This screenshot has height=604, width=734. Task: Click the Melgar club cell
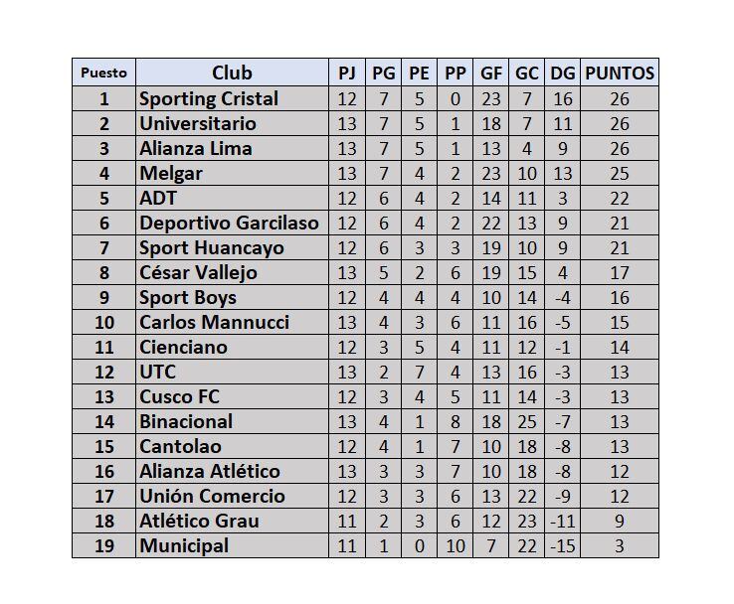pos(171,173)
